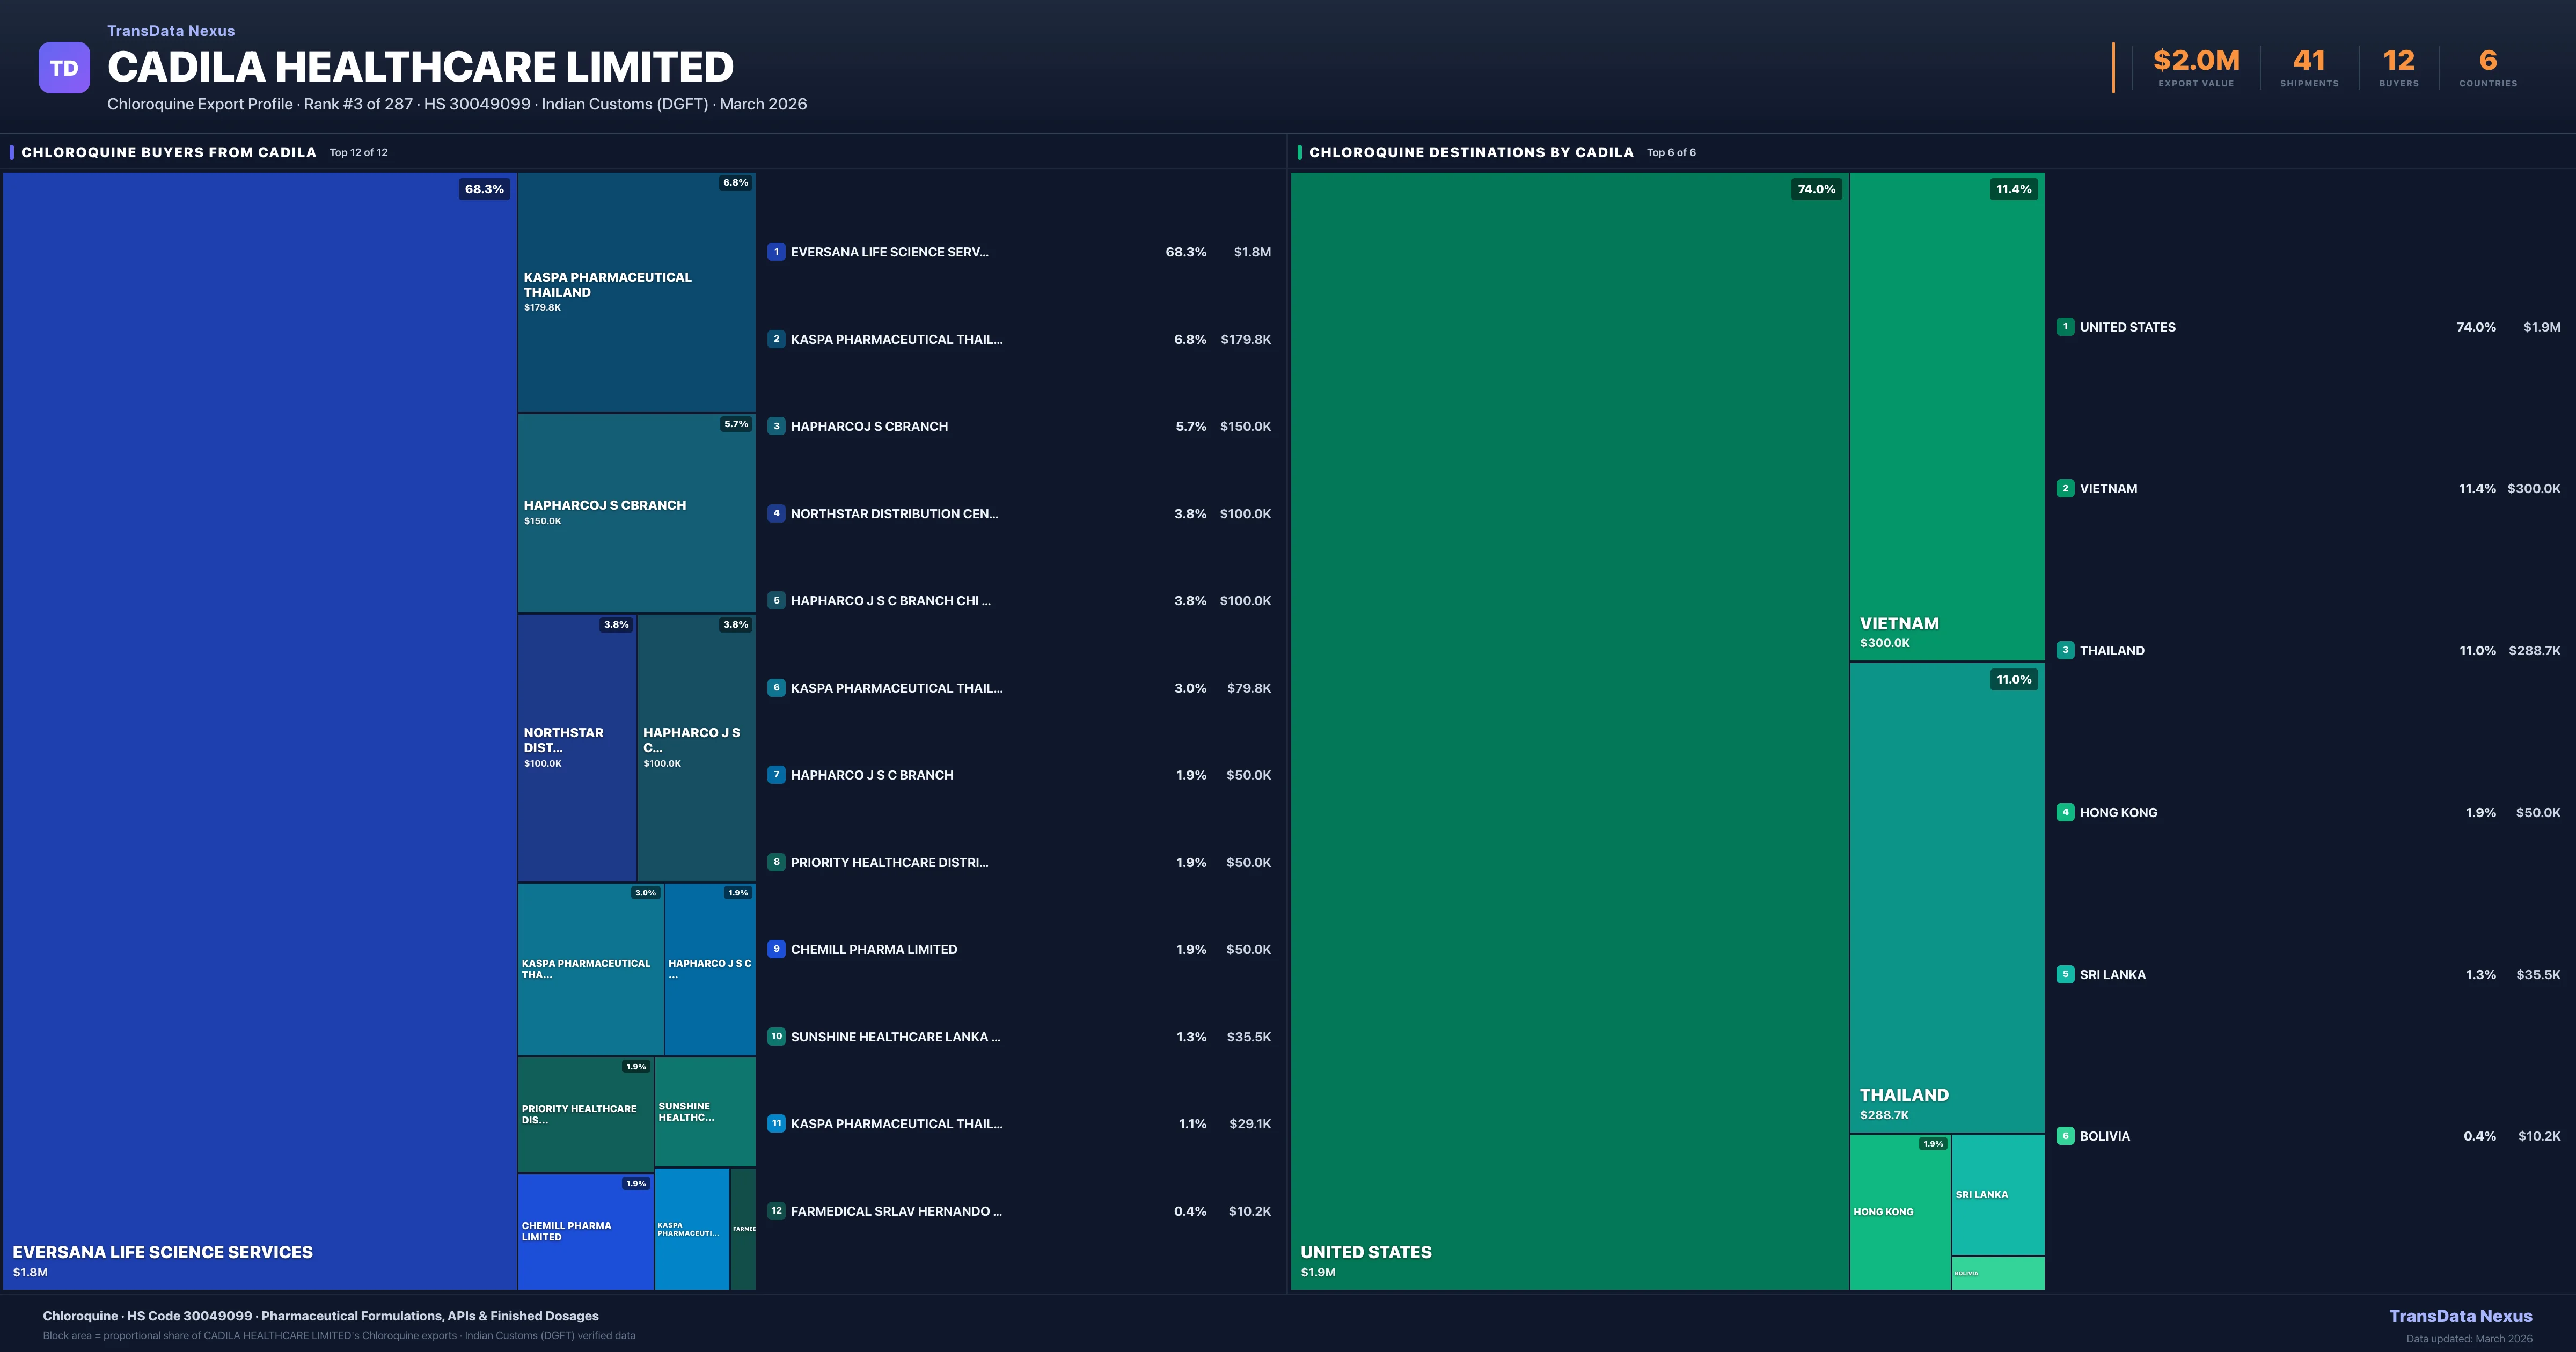Click the TD logo icon
The image size is (2576, 1352).
point(64,66)
